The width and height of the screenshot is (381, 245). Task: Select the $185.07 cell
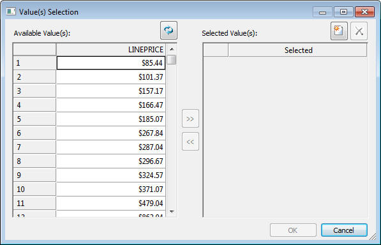pyautogui.click(x=111, y=119)
